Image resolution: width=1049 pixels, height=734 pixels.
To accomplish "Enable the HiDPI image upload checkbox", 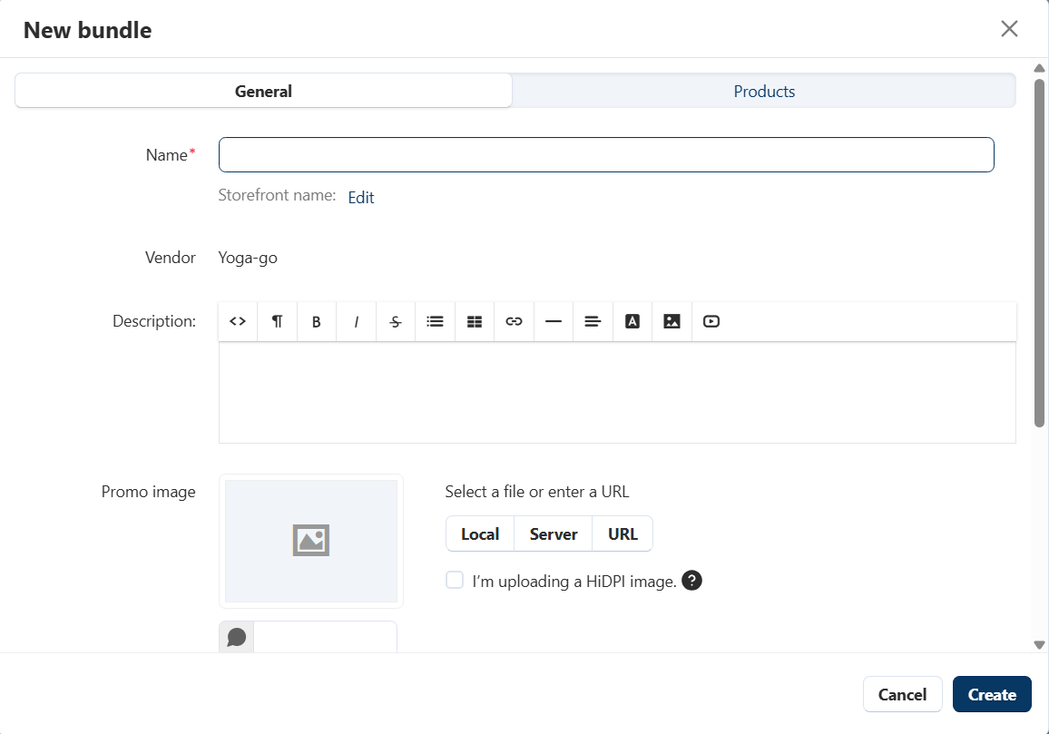I will click(x=455, y=581).
